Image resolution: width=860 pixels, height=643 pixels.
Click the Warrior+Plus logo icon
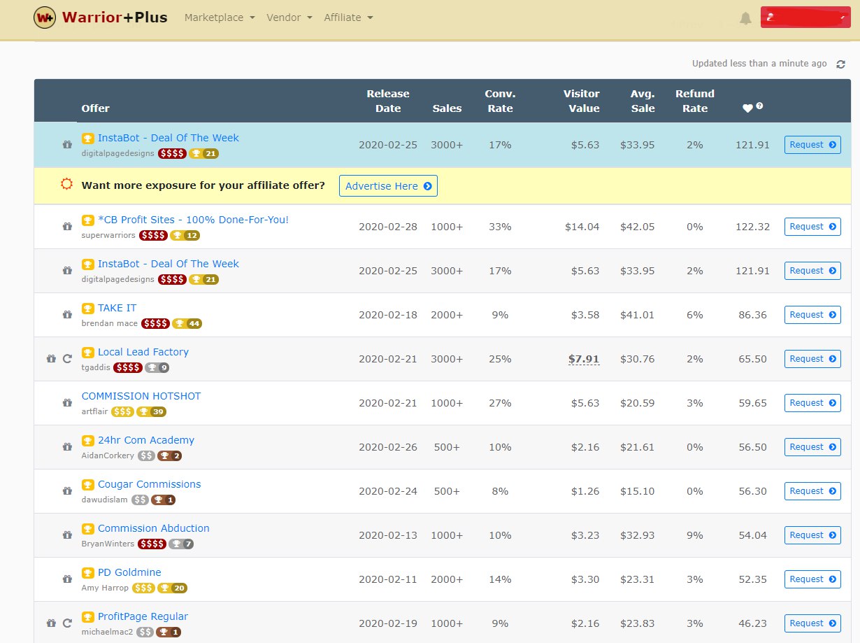tap(45, 17)
